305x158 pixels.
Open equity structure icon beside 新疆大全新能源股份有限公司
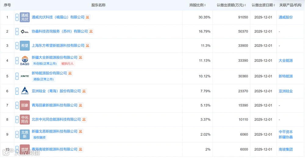click(81, 57)
